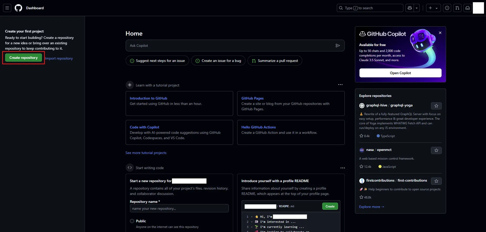This screenshot has width=486, height=232.
Task: Click the Dashboard title in header
Action: (x=35, y=8)
